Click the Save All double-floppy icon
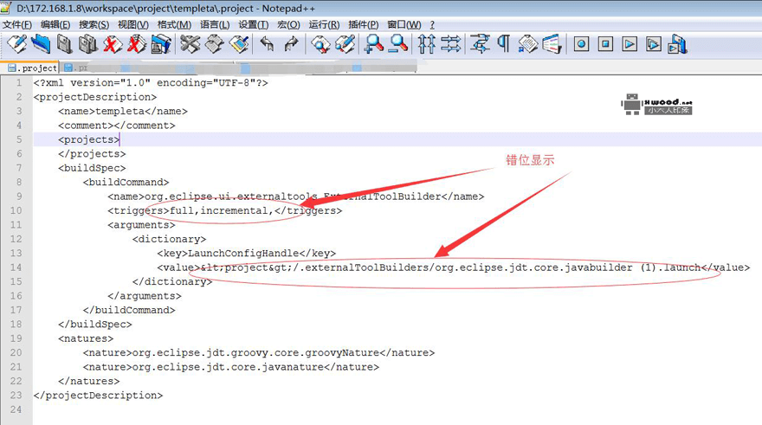 88,44
